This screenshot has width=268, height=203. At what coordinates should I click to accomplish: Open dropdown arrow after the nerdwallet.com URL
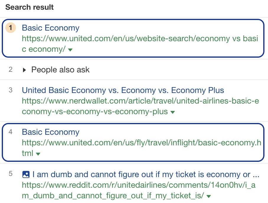pos(173,112)
